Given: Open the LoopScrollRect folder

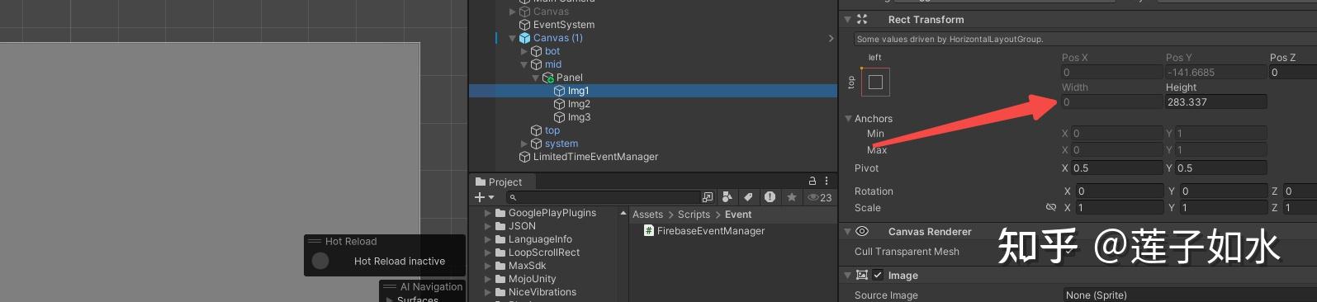Looking at the screenshot, I should coord(544,252).
